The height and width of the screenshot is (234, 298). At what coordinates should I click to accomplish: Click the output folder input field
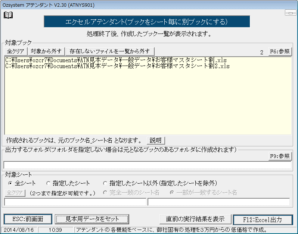tap(147, 165)
